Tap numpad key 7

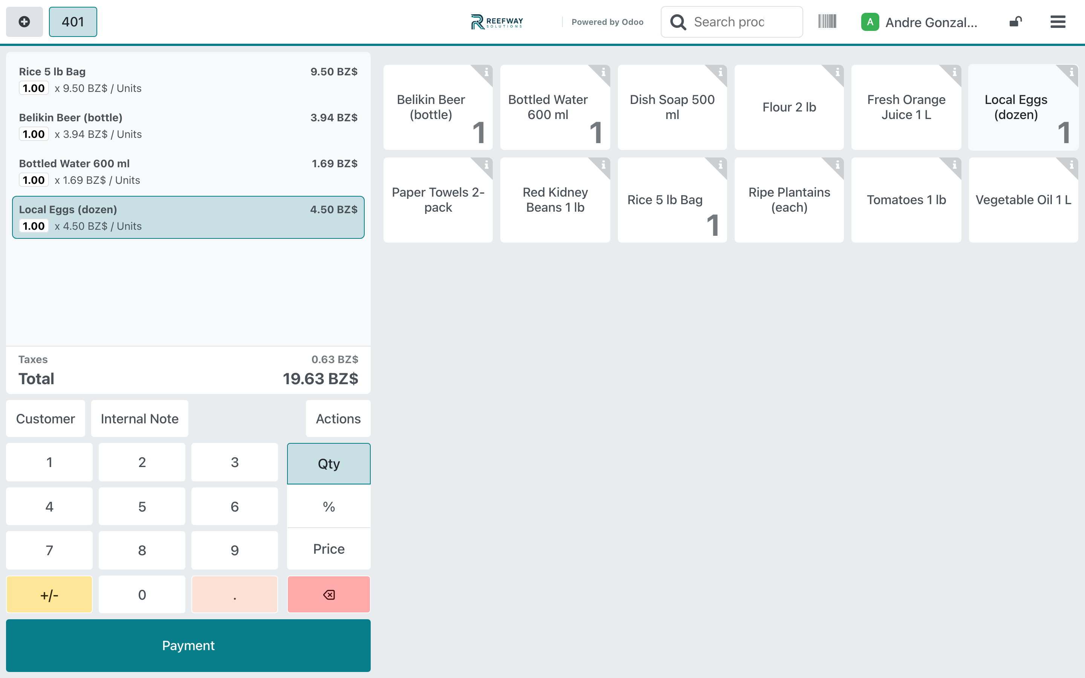click(49, 550)
